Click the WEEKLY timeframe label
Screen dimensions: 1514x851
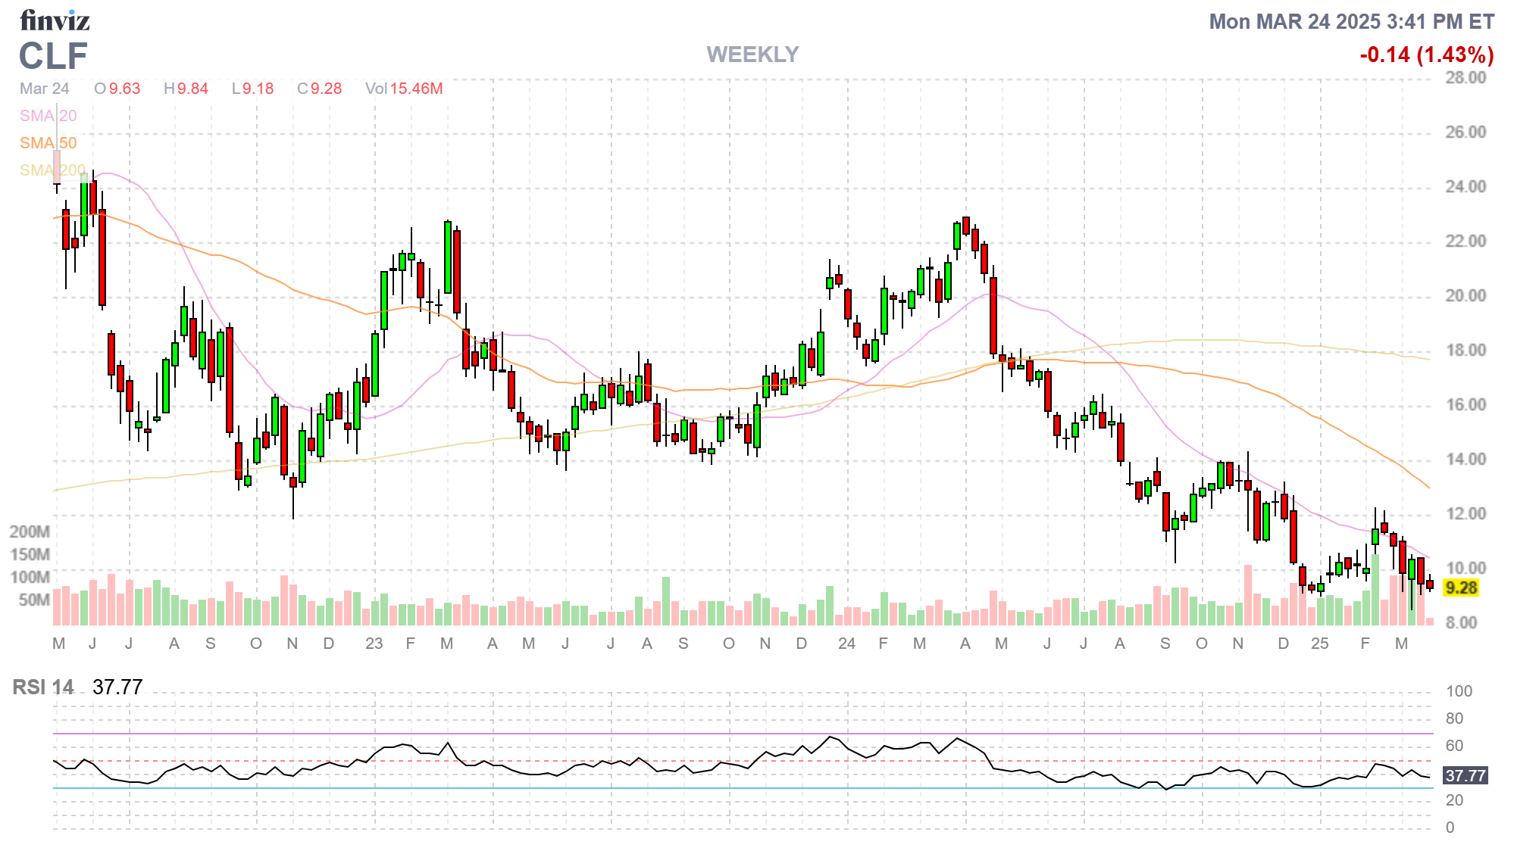pyautogui.click(x=752, y=55)
